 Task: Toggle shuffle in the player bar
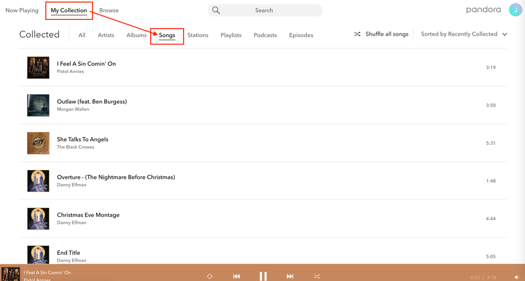pyautogui.click(x=317, y=276)
